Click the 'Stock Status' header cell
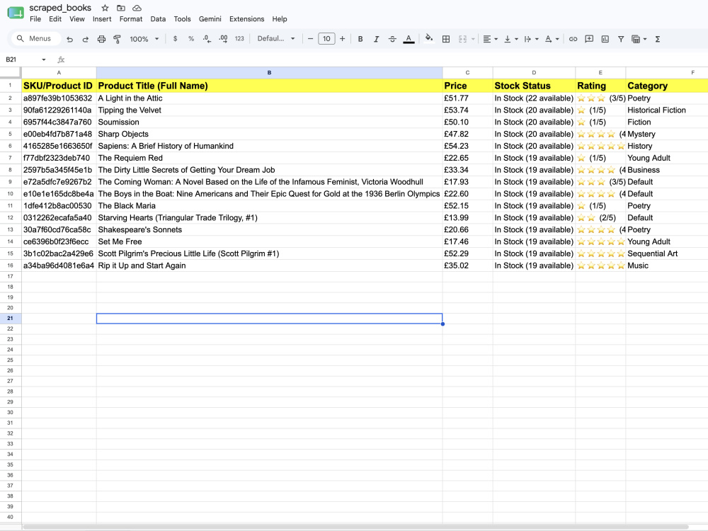The image size is (708, 531). (x=534, y=86)
